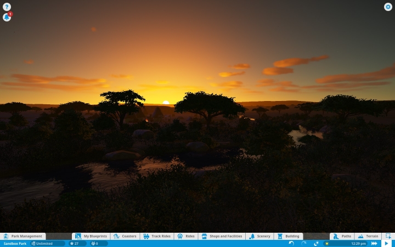Image resolution: width=395 pixels, height=247 pixels.
Task: Toggle play/pause for game time
Action: click(x=386, y=244)
